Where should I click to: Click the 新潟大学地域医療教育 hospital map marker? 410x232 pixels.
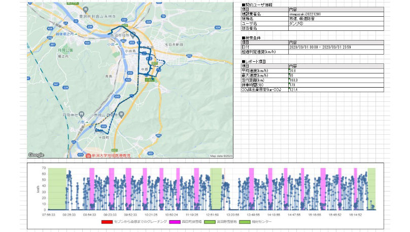click(x=88, y=156)
